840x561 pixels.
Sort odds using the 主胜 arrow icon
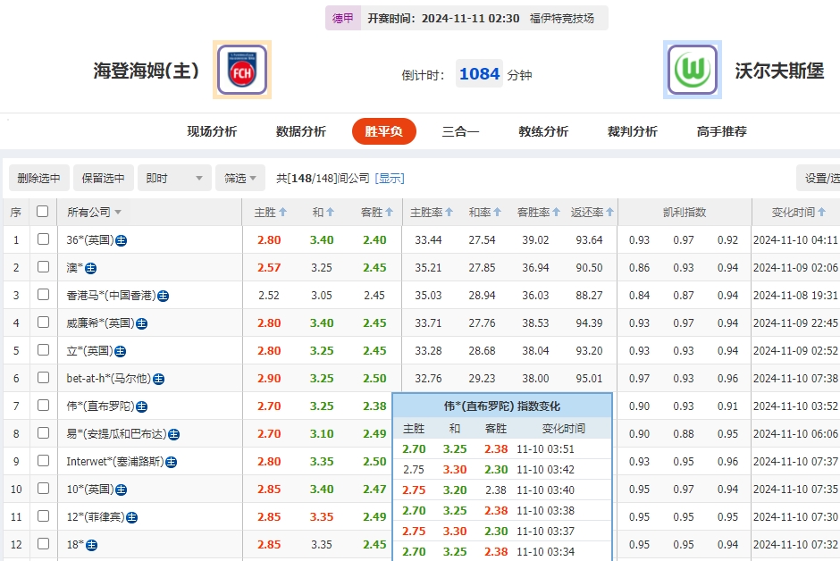point(284,212)
